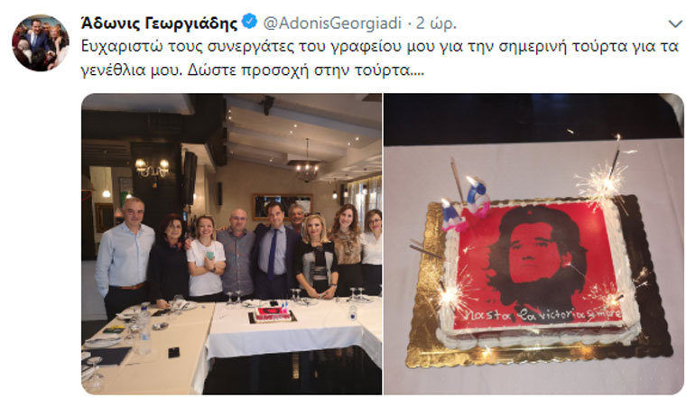Open the group photo in restaurant
This screenshot has height=407, width=695.
coord(231,244)
